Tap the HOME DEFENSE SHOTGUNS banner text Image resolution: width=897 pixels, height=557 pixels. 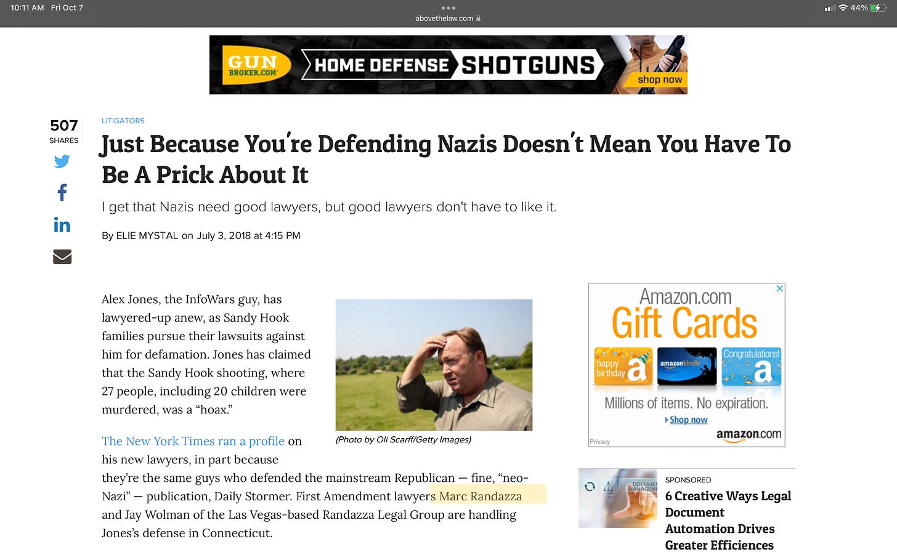click(454, 65)
